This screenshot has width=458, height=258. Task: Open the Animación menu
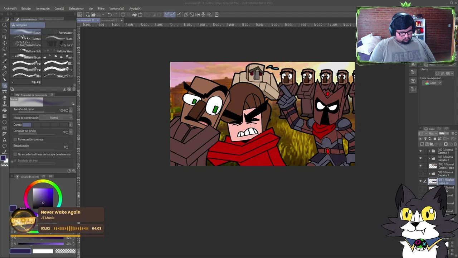pyautogui.click(x=43, y=9)
